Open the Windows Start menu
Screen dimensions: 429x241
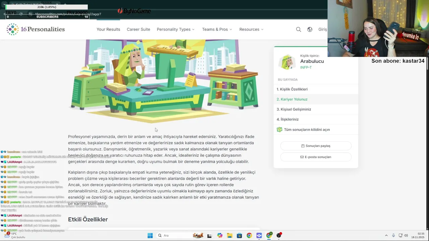(x=150, y=236)
